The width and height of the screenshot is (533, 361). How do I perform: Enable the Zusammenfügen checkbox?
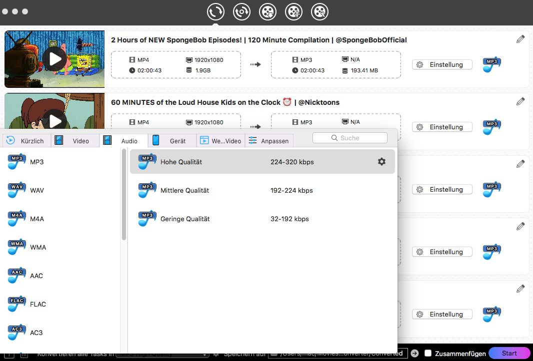click(x=428, y=353)
